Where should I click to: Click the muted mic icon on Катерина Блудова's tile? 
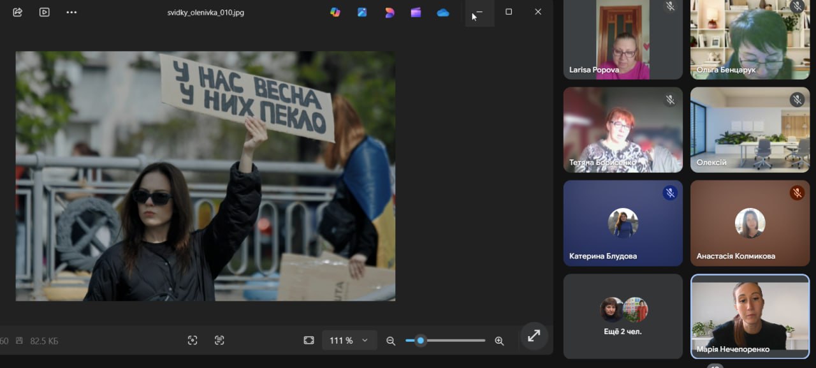click(670, 193)
